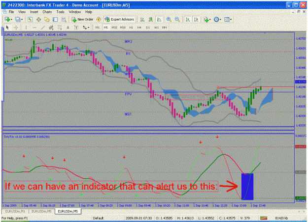Switch to Line Chart display
308x222 pixels.
pos(159,19)
